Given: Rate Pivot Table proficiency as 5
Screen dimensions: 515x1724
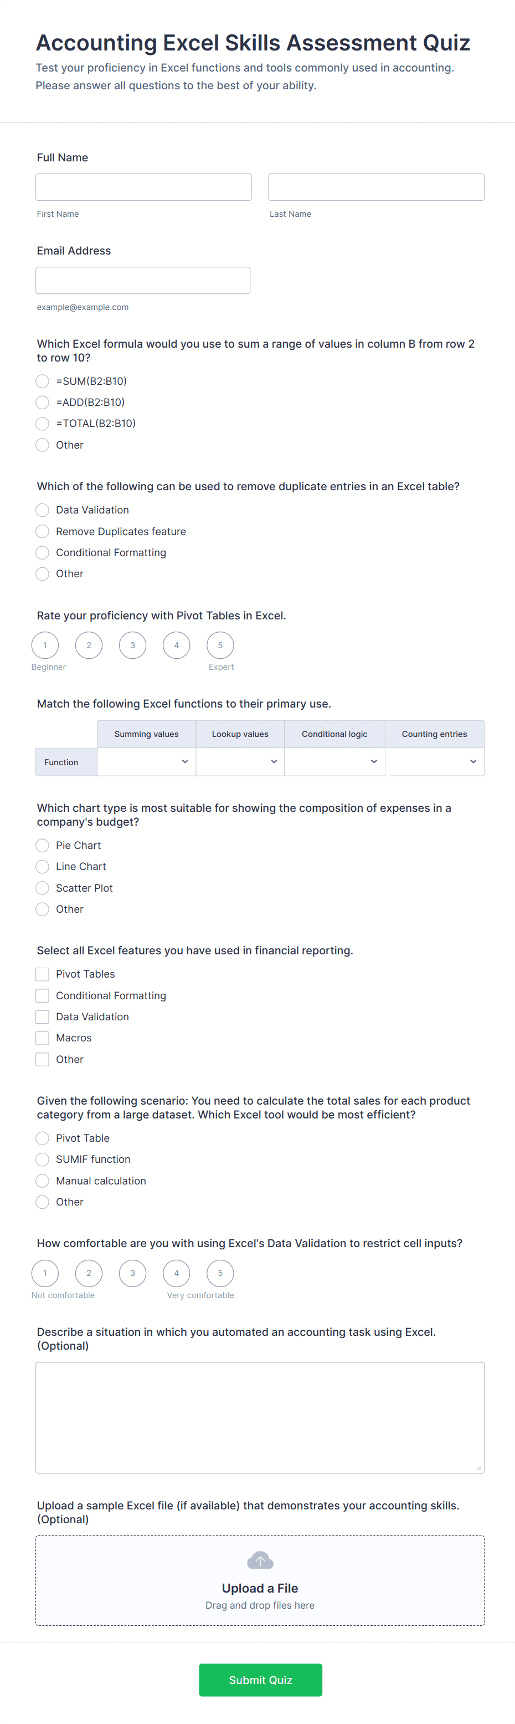Looking at the screenshot, I should [220, 645].
